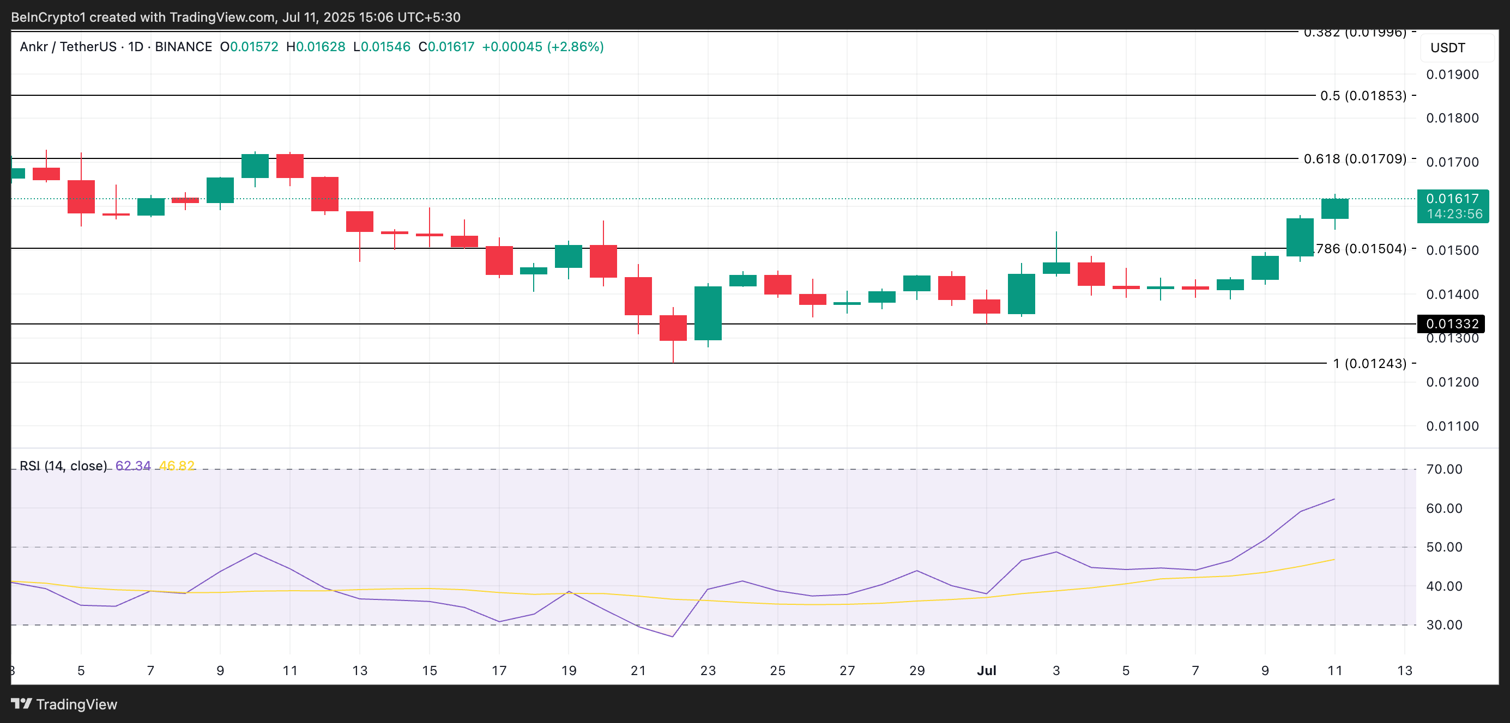Click the RSI (14, close) indicator label
The height and width of the screenshot is (723, 1510).
[x=63, y=465]
